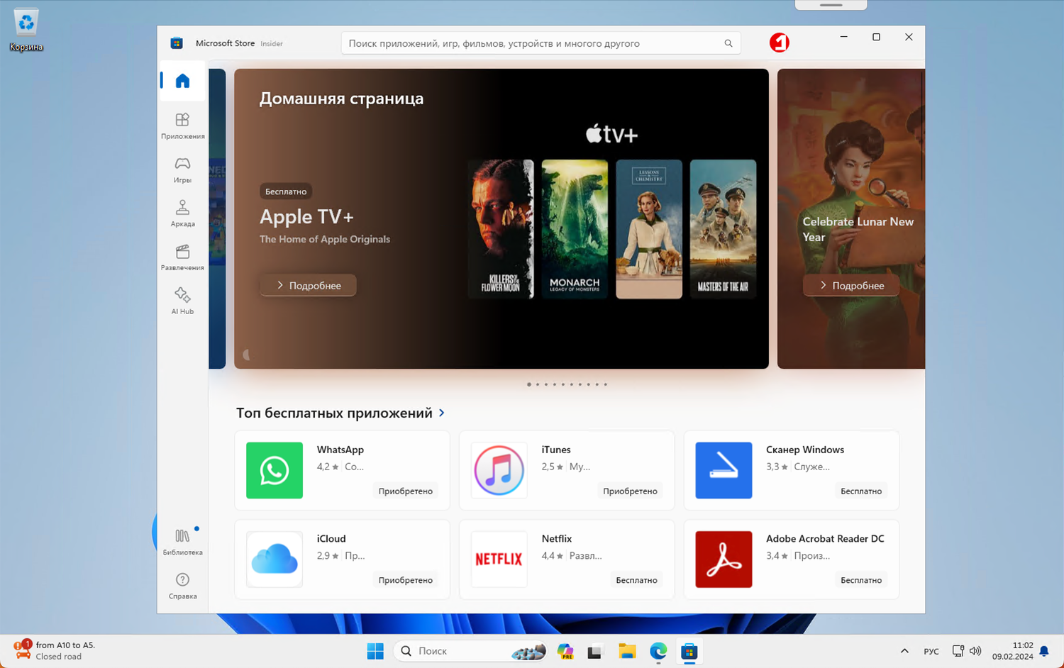Open the Killers of the Flower Moon poster

pyautogui.click(x=501, y=229)
